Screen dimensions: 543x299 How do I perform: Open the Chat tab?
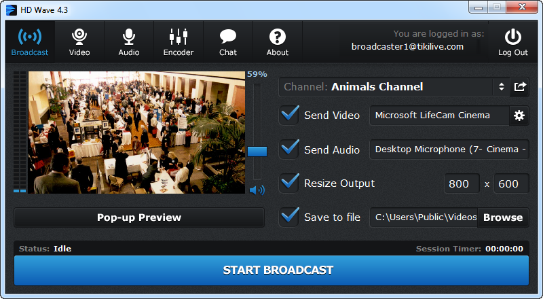[x=228, y=41]
